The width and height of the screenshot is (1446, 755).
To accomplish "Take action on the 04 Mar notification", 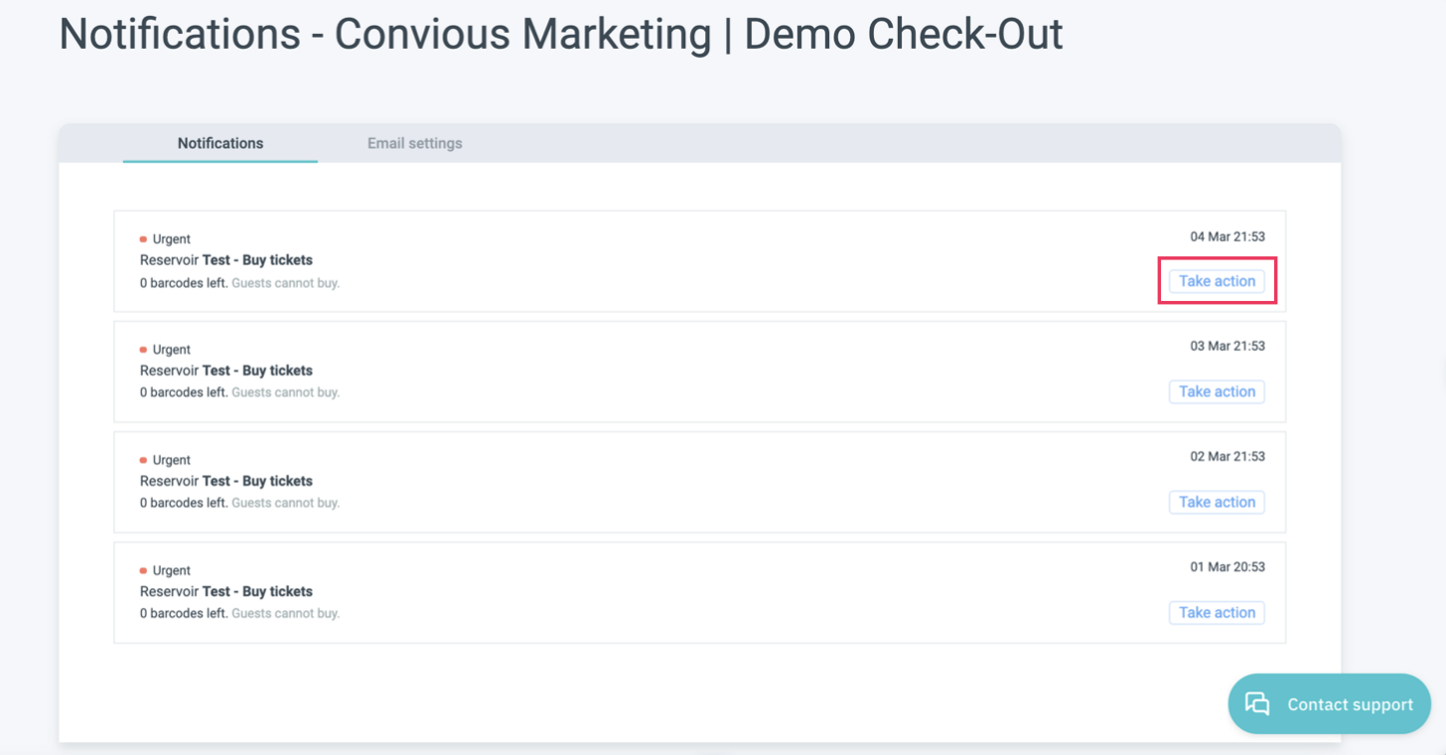I will [x=1217, y=281].
